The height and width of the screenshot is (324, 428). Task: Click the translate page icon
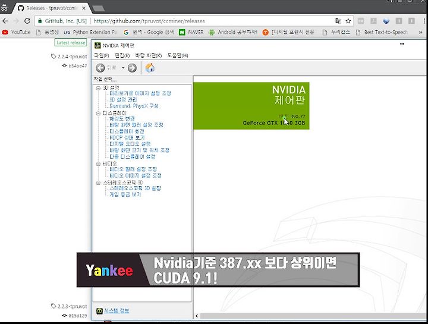click(x=338, y=21)
